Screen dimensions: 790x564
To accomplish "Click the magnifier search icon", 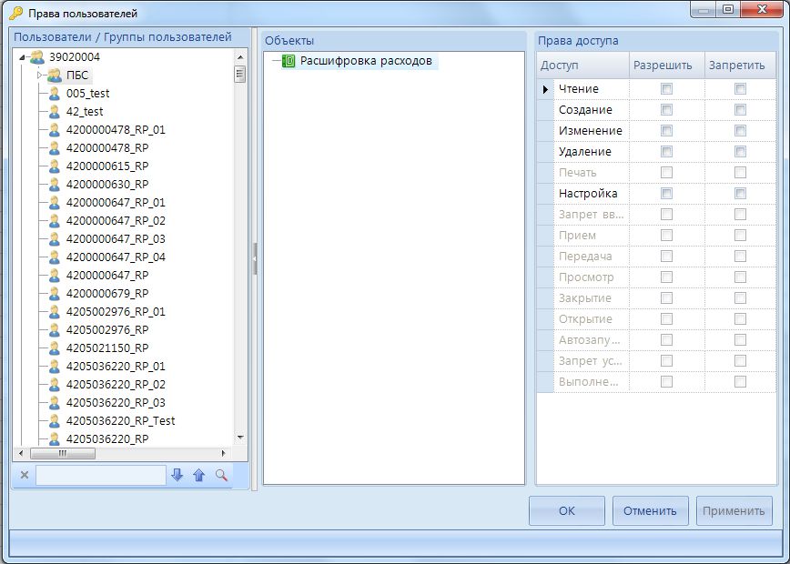I will coord(221,475).
